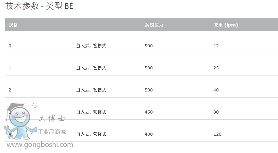The height and width of the screenshot is (153, 278).
Task: Click the flow value 80 cell
Action: pyautogui.click(x=216, y=112)
